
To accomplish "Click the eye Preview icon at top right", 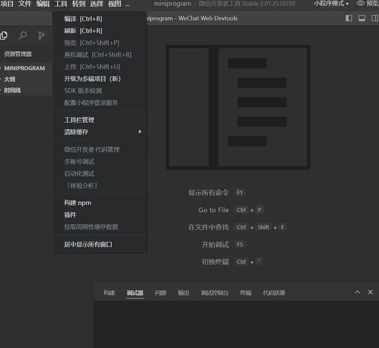I will point(361,4).
